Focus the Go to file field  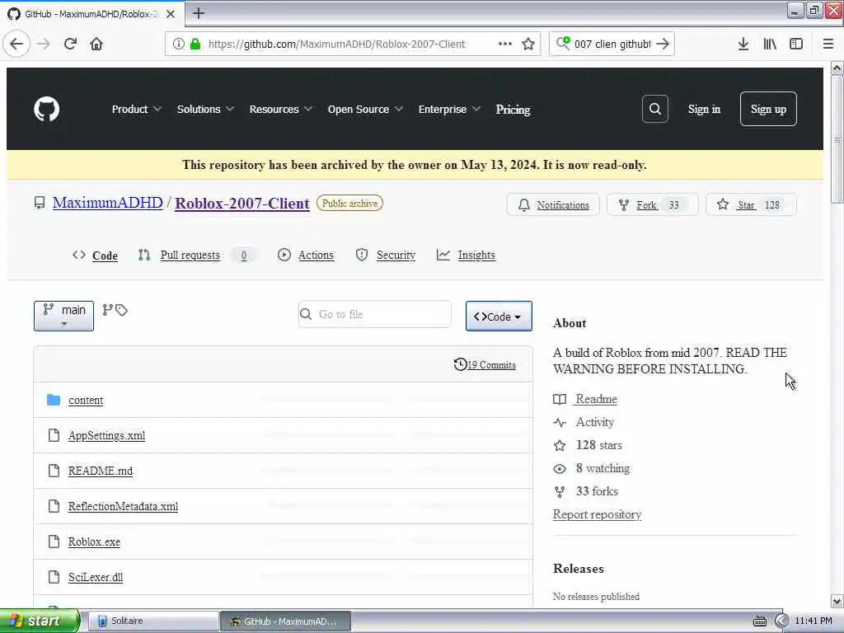coord(375,314)
